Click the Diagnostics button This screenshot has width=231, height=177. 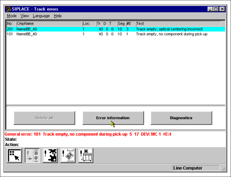(x=181, y=118)
